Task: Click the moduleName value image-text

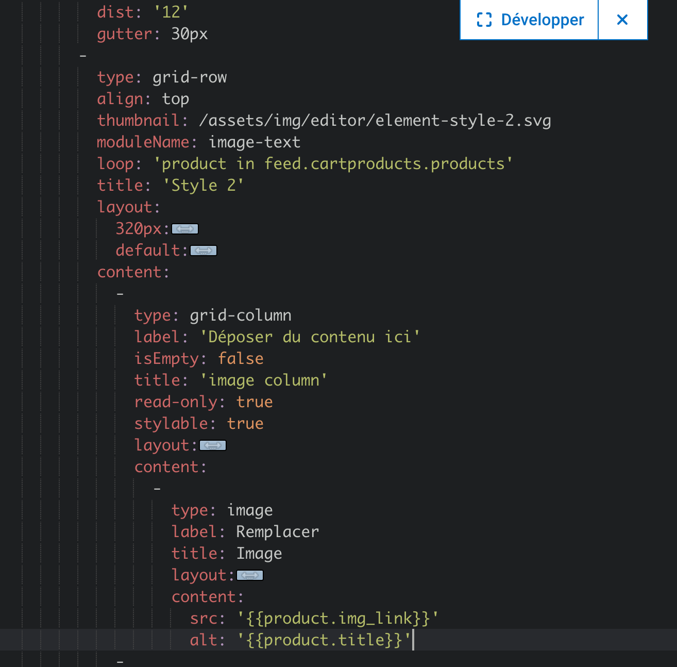Action: (255, 142)
